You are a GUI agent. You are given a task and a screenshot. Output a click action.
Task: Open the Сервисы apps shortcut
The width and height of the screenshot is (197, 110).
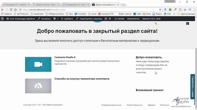tap(6, 14)
